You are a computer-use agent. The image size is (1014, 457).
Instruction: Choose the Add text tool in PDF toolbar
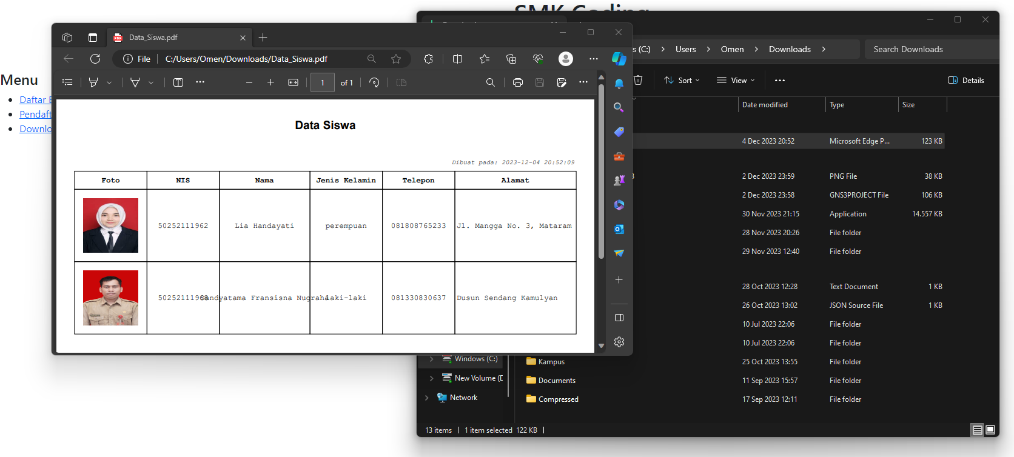178,82
